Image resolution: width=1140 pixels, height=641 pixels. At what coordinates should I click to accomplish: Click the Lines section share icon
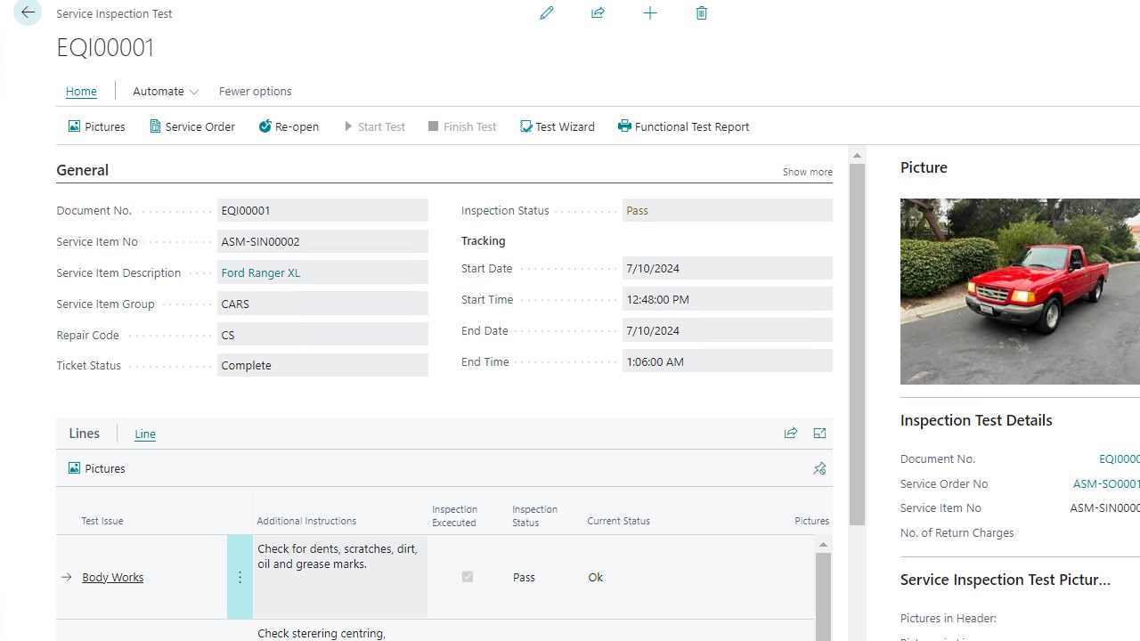[790, 434]
